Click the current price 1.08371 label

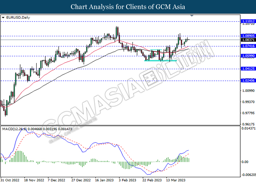click(x=248, y=40)
